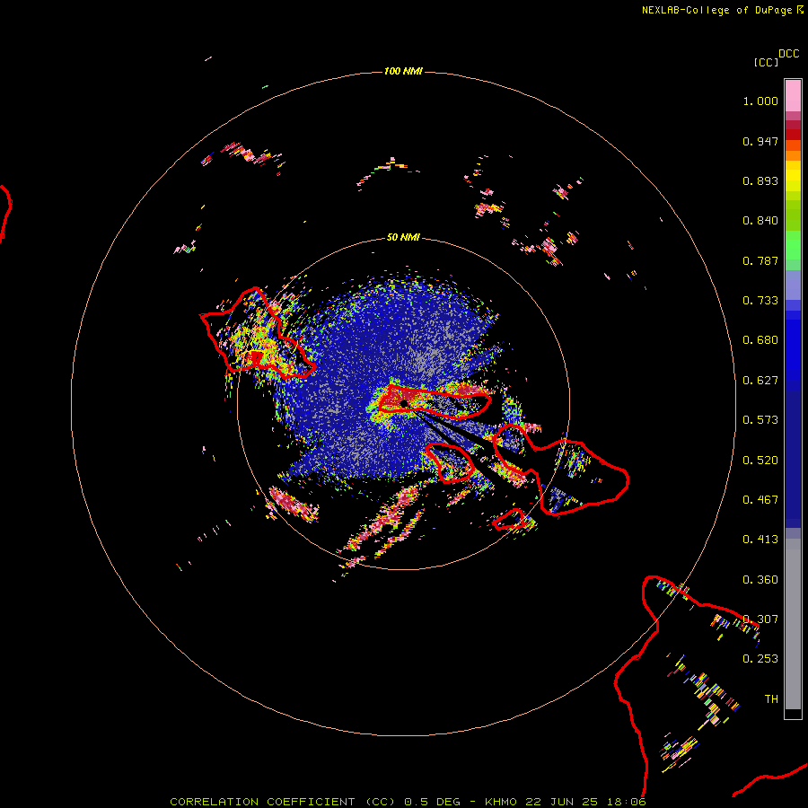Select the 0.893 scale value
808x808 pixels.
tap(760, 180)
